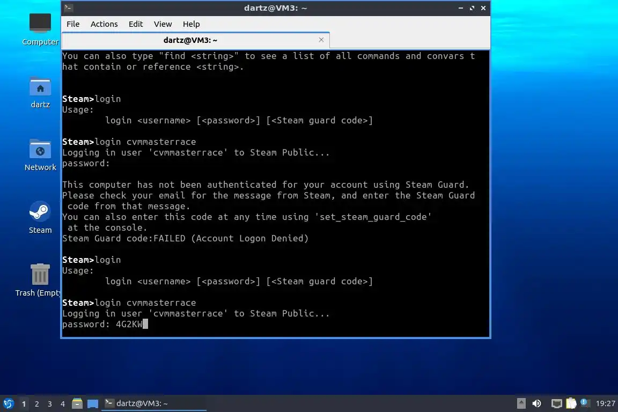Open the Computer desktop icon
This screenshot has height=412, width=618.
point(40,29)
